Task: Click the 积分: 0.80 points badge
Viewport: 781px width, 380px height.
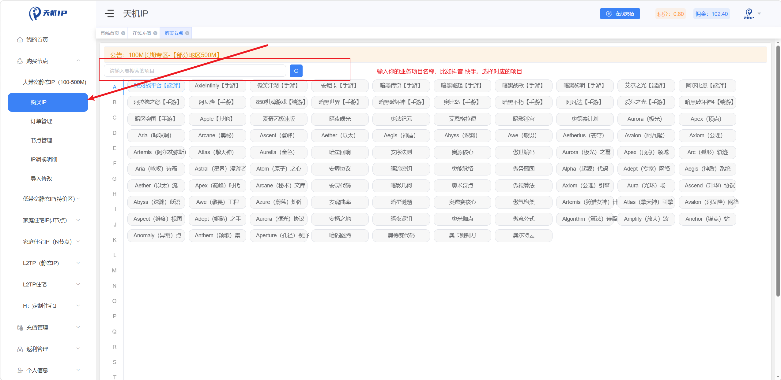Action: [670, 14]
